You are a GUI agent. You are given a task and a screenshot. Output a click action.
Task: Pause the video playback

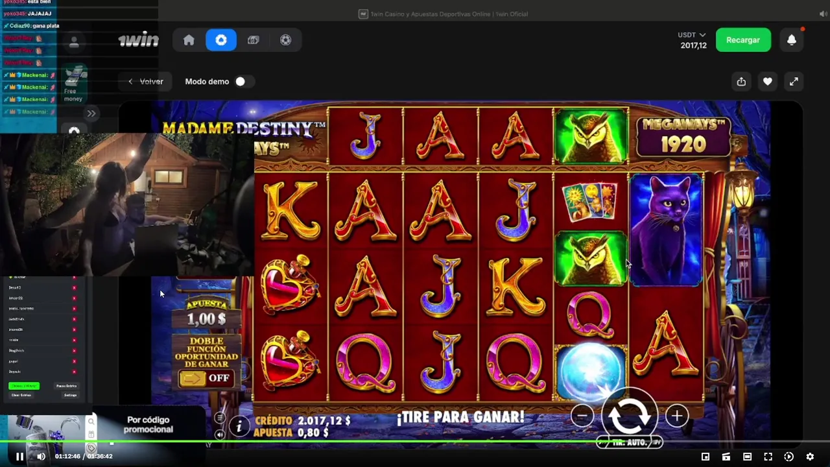[x=19, y=457]
